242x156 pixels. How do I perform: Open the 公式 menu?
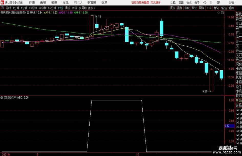tap(189, 3)
